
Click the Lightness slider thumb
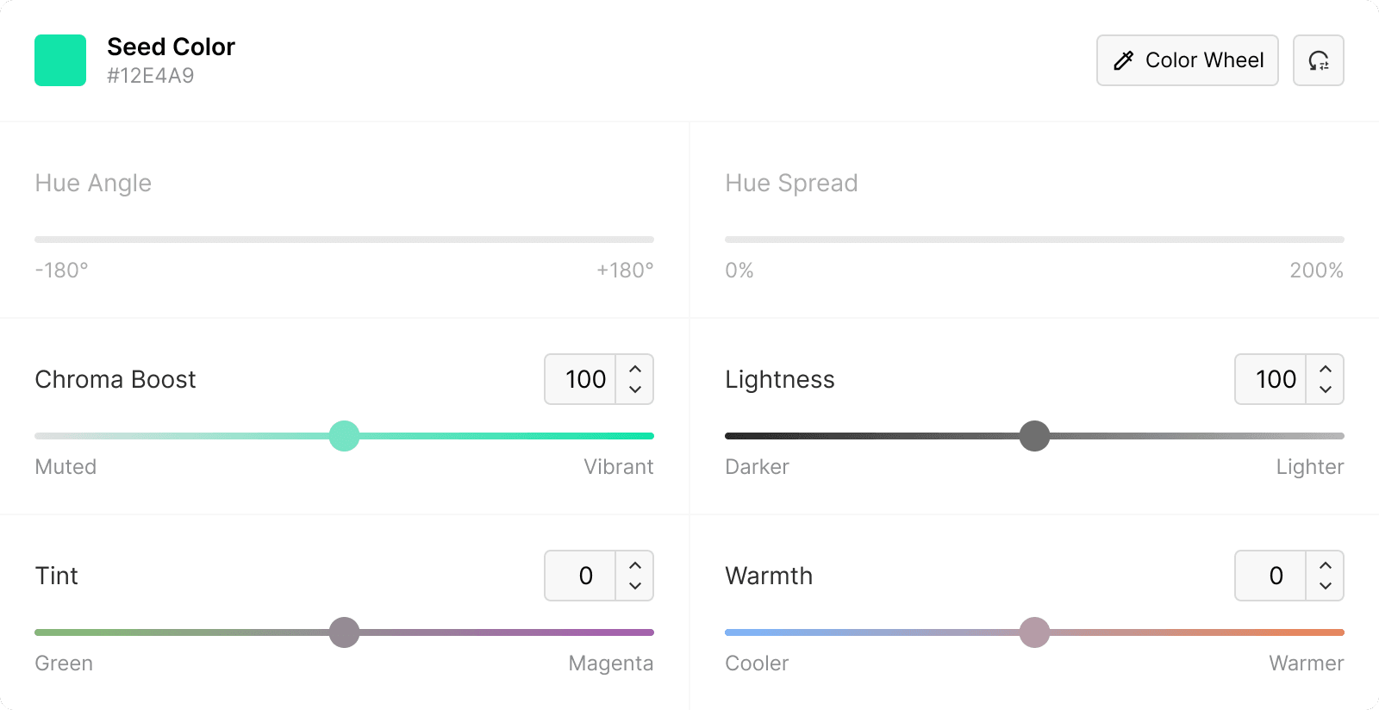click(x=1034, y=436)
